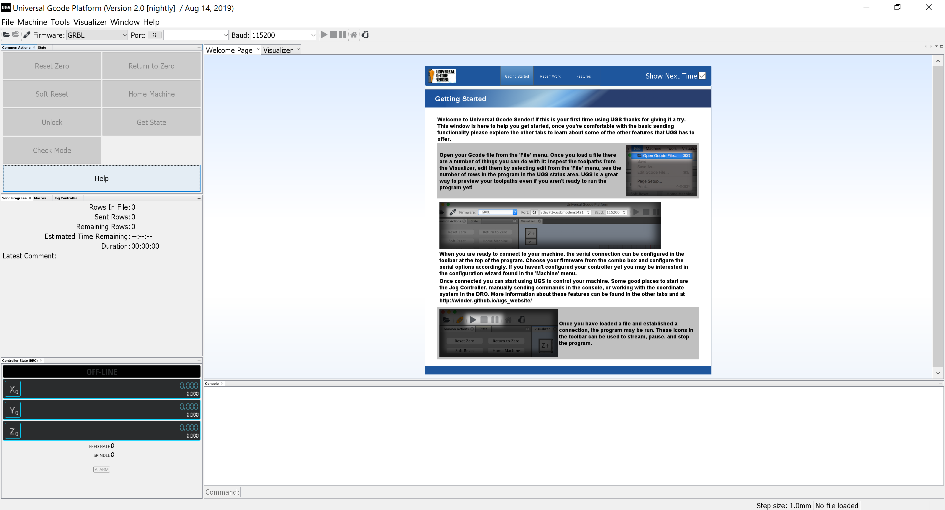Refresh the port list
945x510 pixels.
click(x=154, y=35)
